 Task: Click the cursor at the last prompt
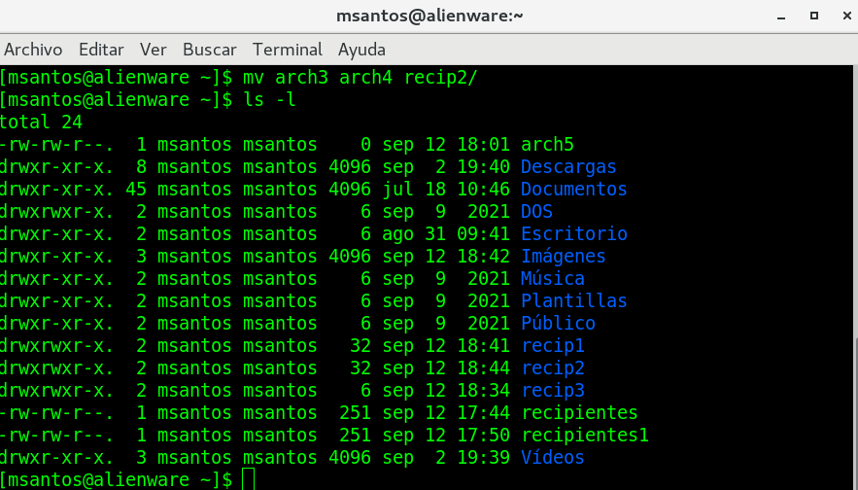[x=248, y=479]
